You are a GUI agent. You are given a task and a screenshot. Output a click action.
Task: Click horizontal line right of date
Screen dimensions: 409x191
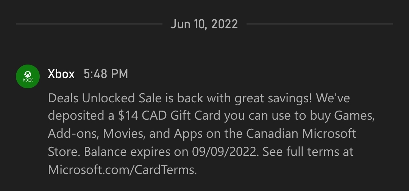click(320, 24)
